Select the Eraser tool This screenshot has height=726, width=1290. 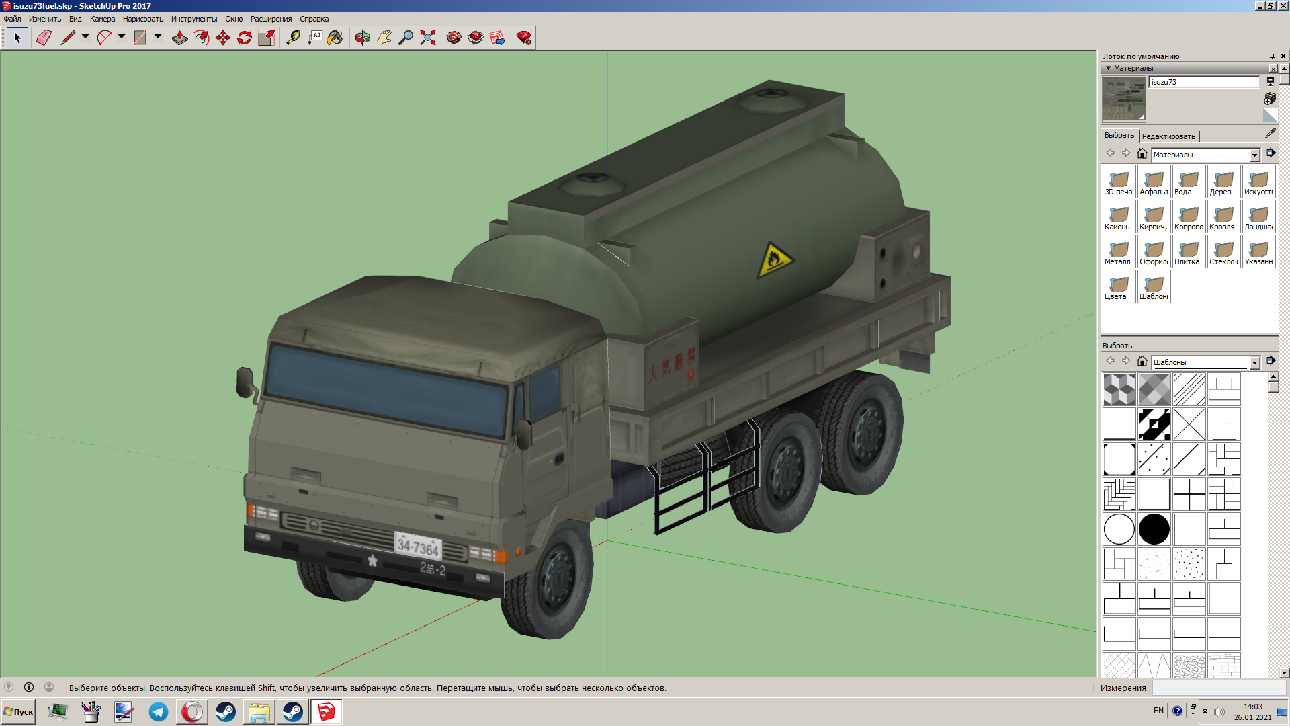coord(44,38)
